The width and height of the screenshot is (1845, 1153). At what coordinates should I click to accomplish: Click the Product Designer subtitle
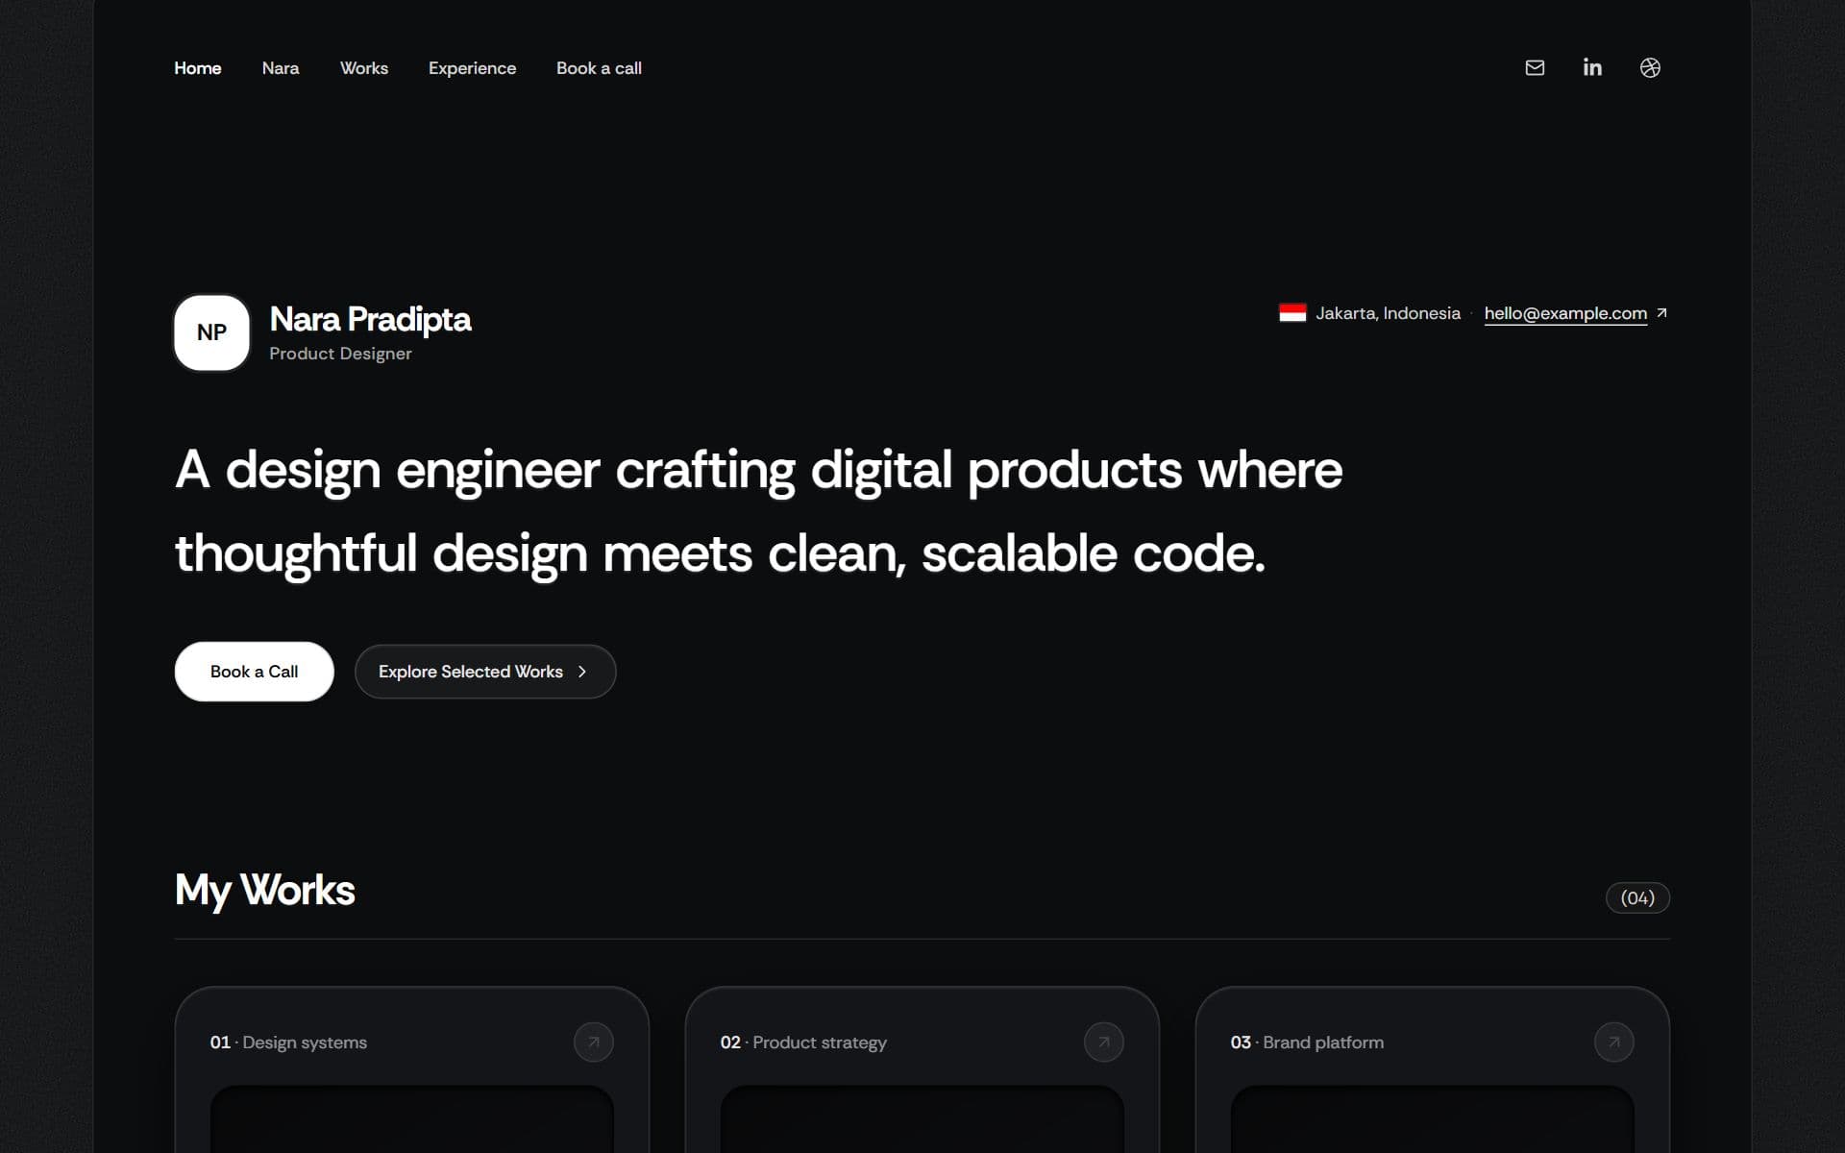(340, 354)
